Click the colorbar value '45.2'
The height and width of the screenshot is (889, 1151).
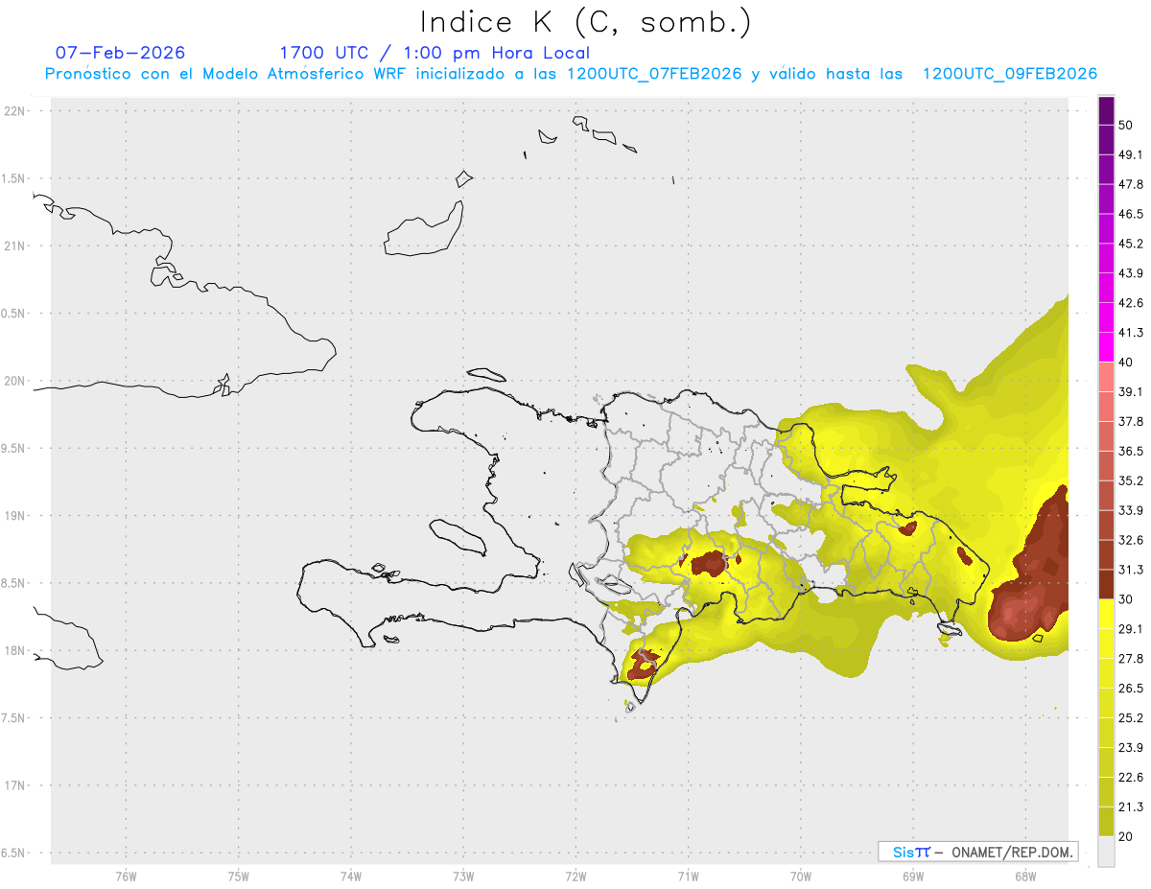1131,244
